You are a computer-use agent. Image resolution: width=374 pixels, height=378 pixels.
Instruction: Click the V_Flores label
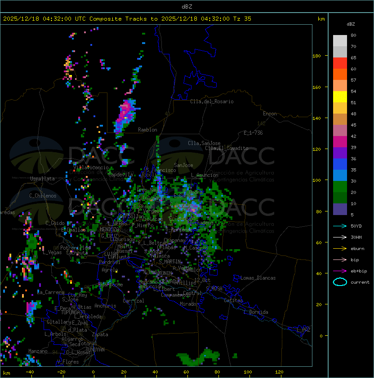[68, 362]
